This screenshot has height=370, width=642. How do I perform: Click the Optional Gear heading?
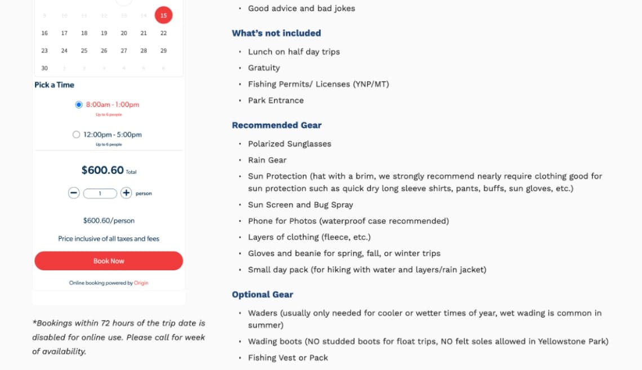(262, 294)
